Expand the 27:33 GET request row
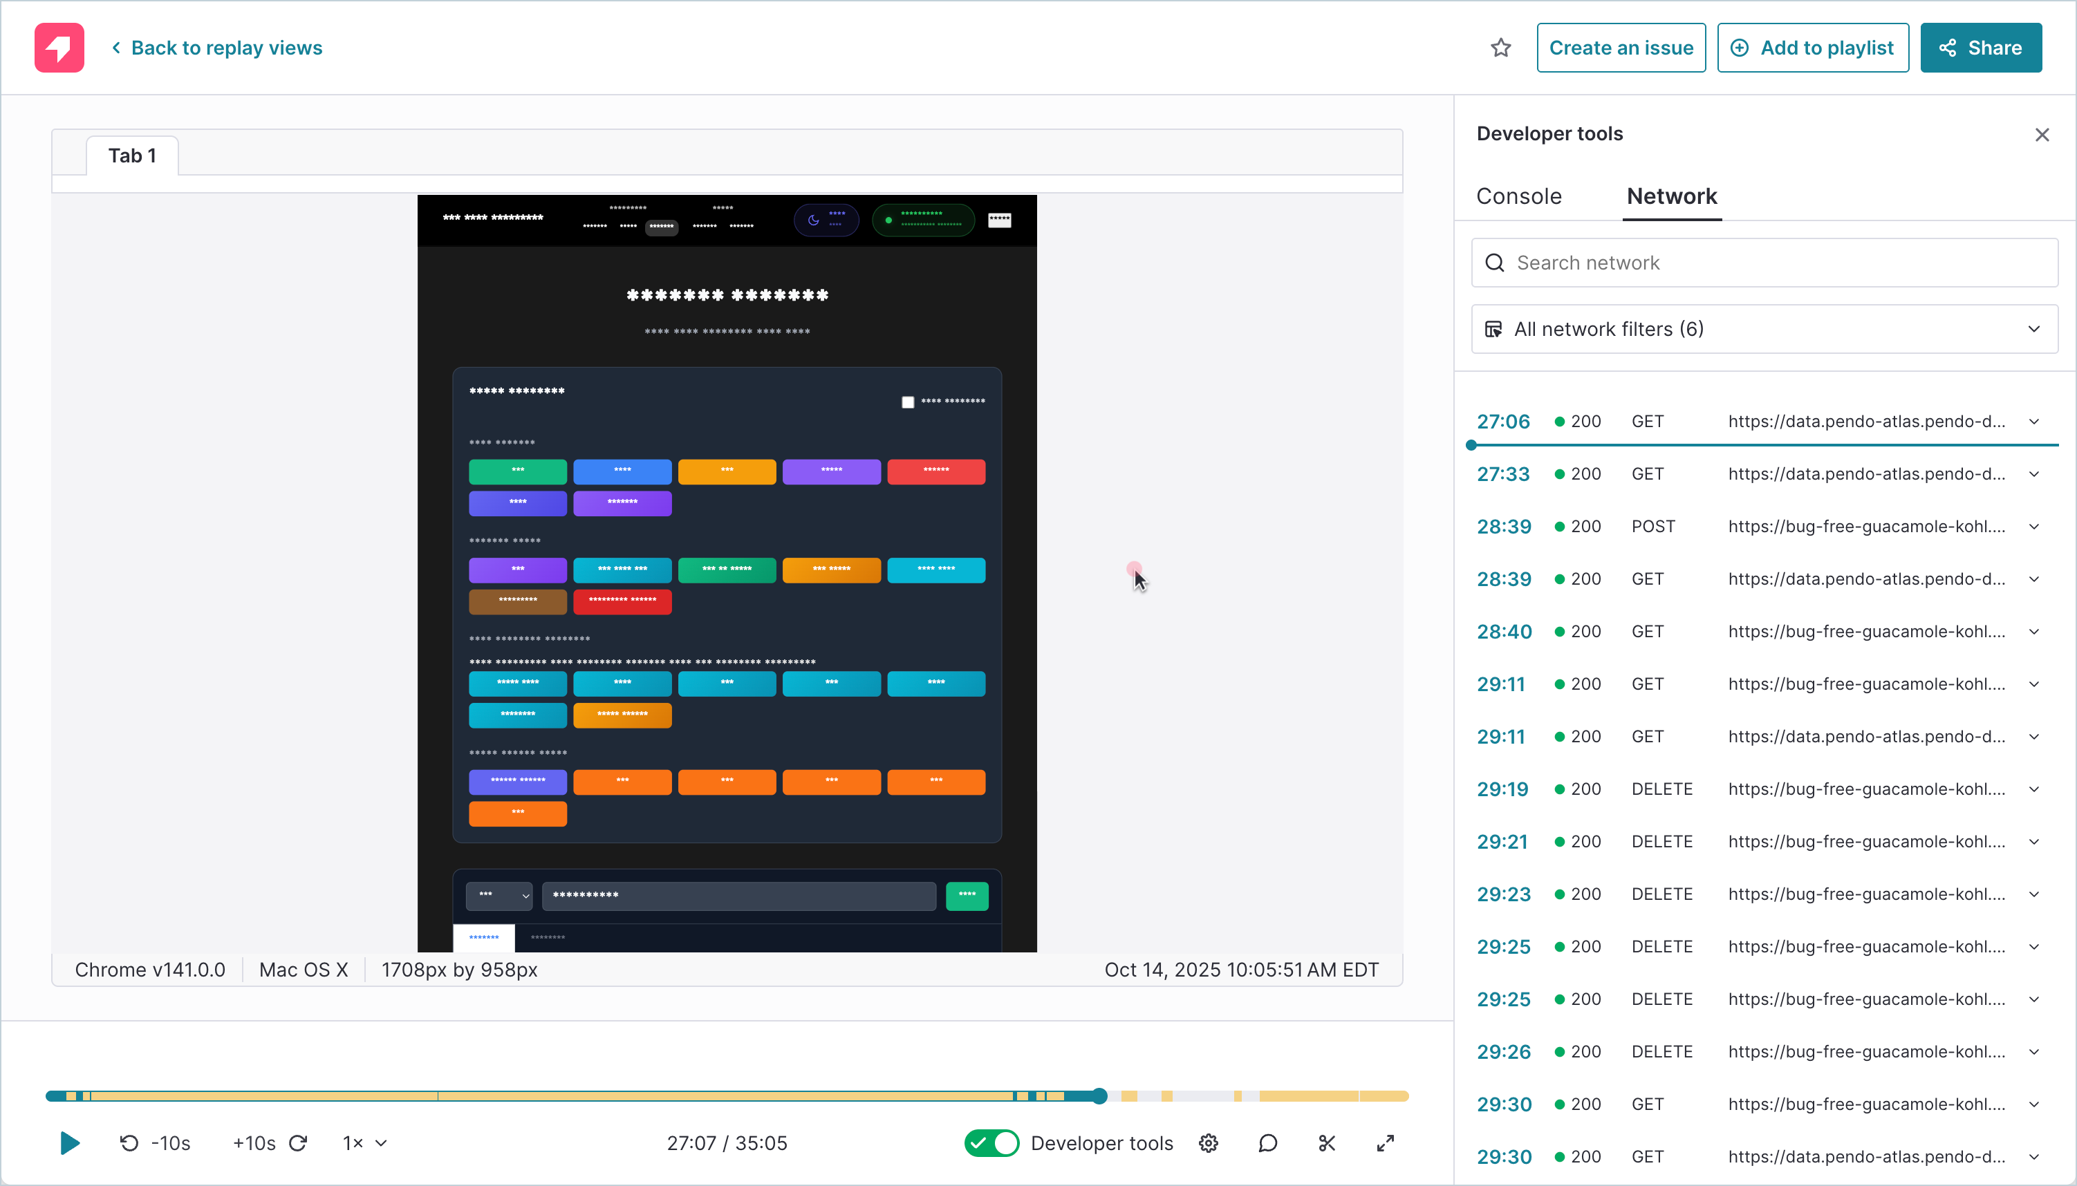2077x1186 pixels. 2034,474
